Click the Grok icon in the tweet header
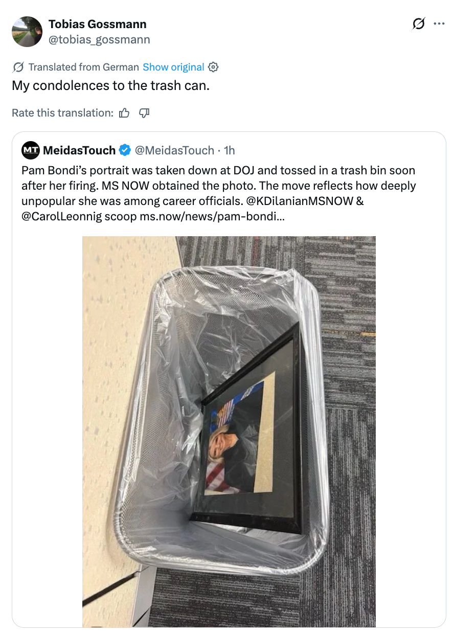 [x=418, y=24]
